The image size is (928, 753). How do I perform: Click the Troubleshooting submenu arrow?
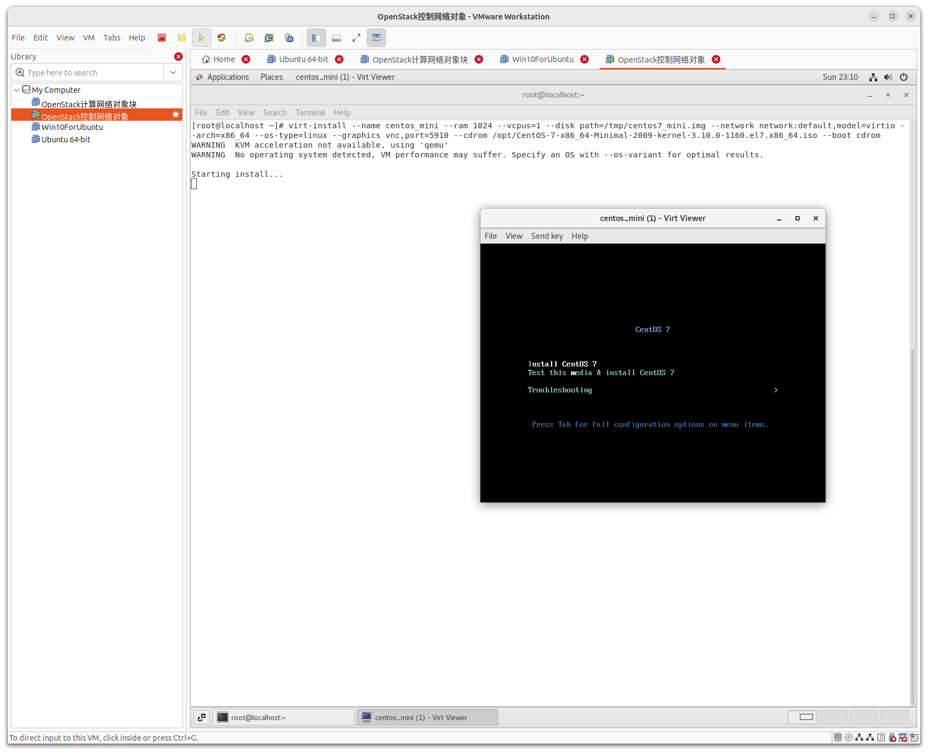(x=776, y=390)
